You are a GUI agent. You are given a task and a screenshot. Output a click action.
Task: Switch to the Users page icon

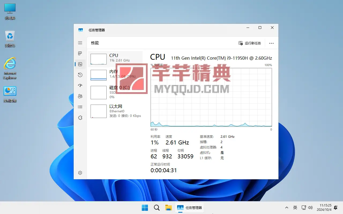[80, 96]
